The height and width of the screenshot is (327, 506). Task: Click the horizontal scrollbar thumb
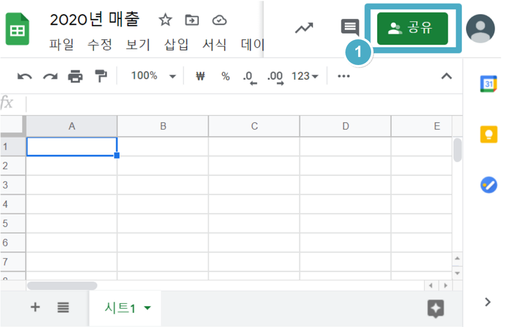(62, 286)
